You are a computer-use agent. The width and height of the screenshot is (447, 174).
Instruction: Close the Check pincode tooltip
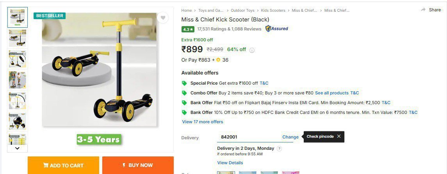pyautogui.click(x=339, y=137)
